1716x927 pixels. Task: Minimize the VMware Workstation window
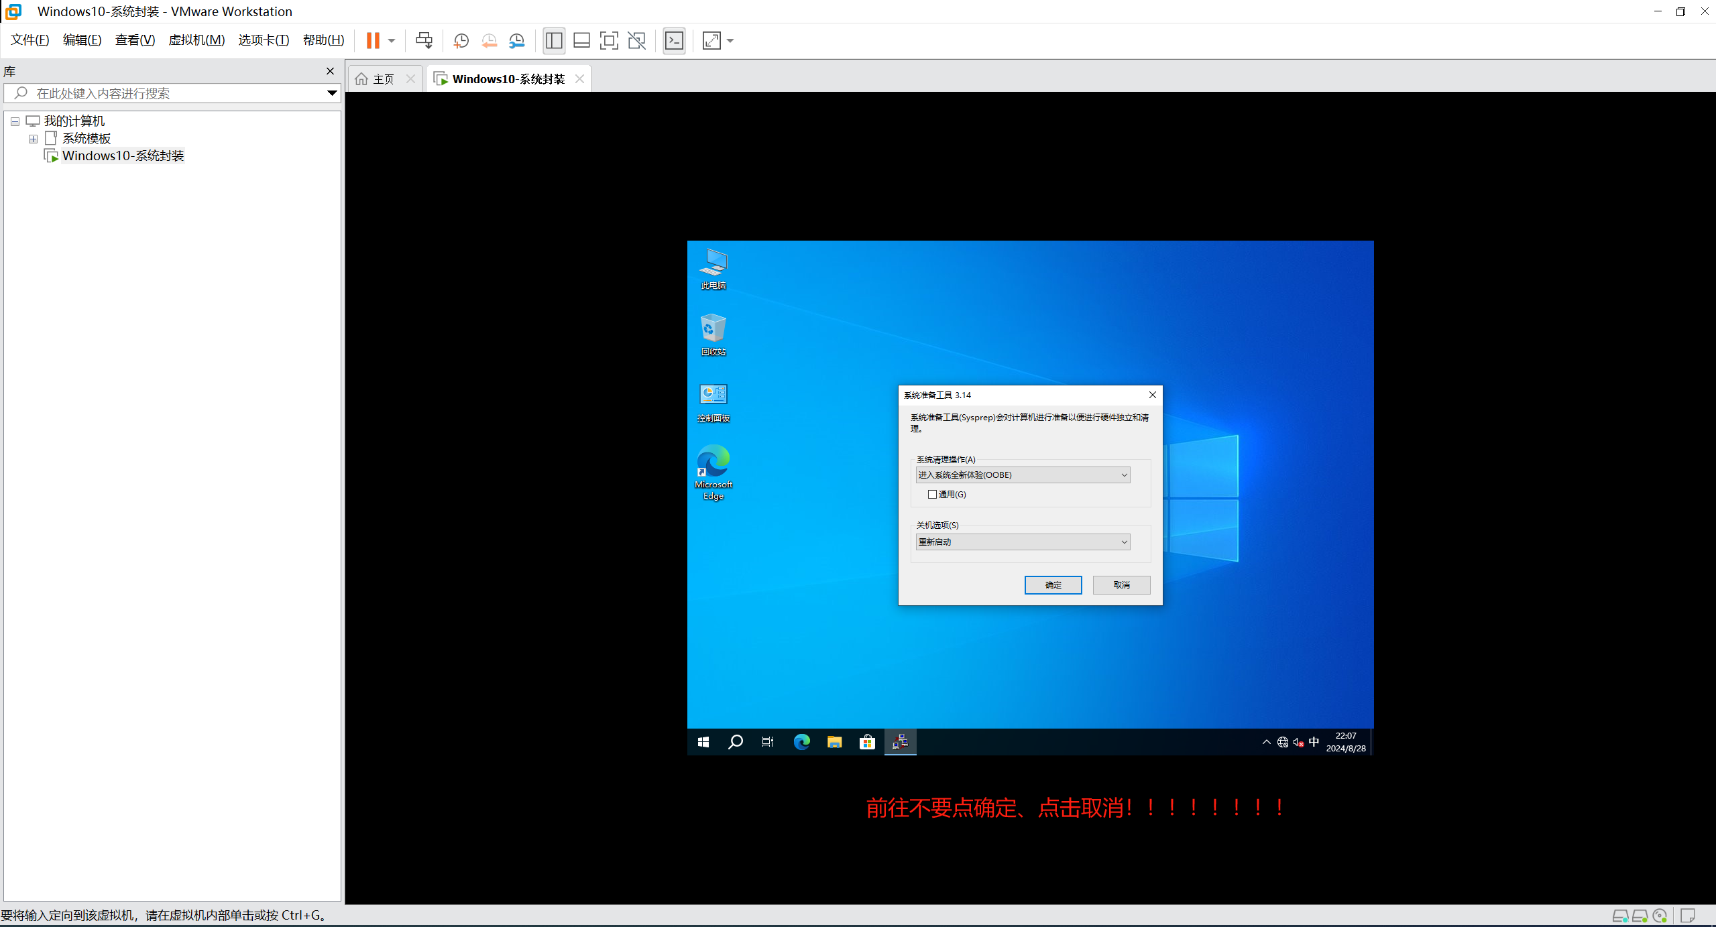pos(1658,11)
